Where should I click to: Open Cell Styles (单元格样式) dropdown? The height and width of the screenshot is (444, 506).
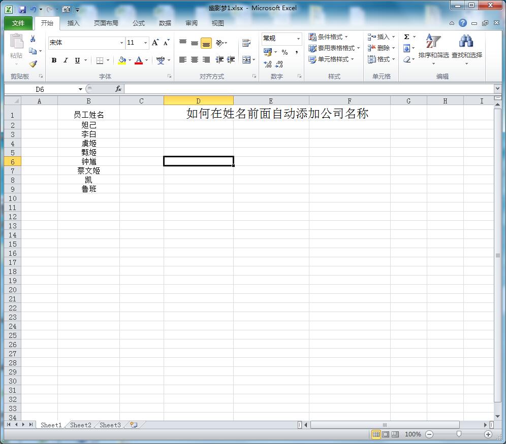point(331,59)
